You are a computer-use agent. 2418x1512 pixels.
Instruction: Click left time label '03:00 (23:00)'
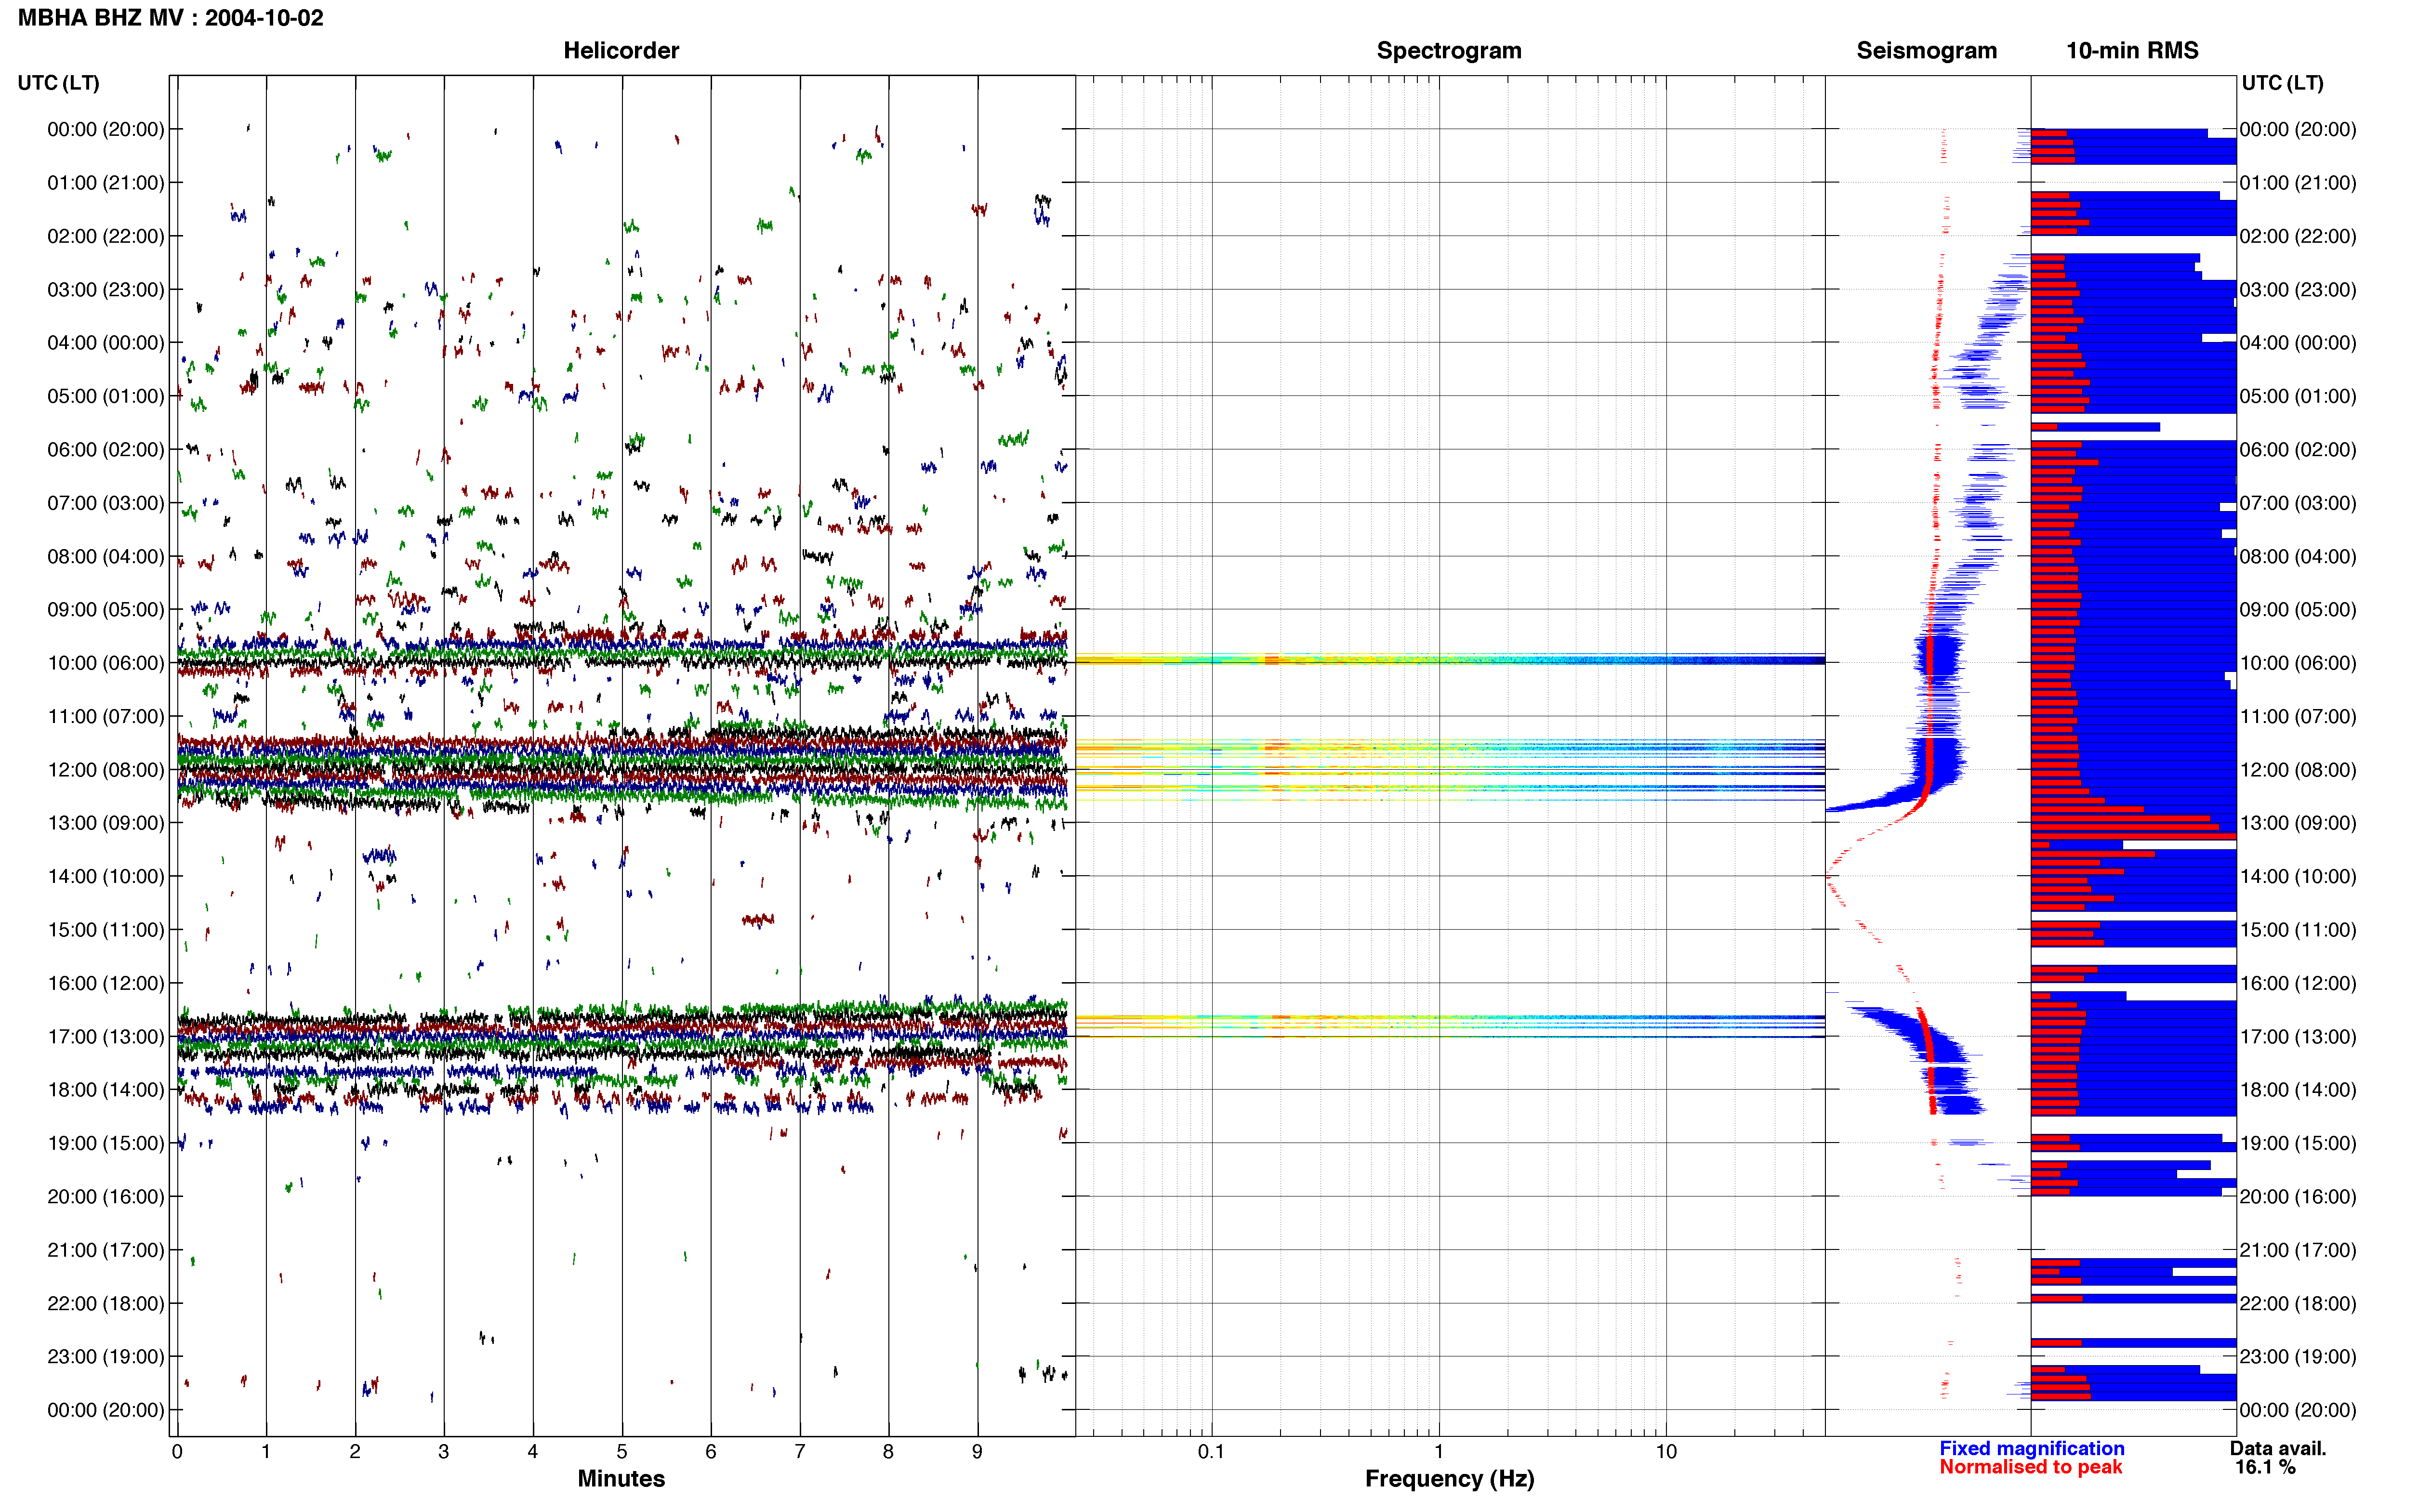(x=106, y=290)
